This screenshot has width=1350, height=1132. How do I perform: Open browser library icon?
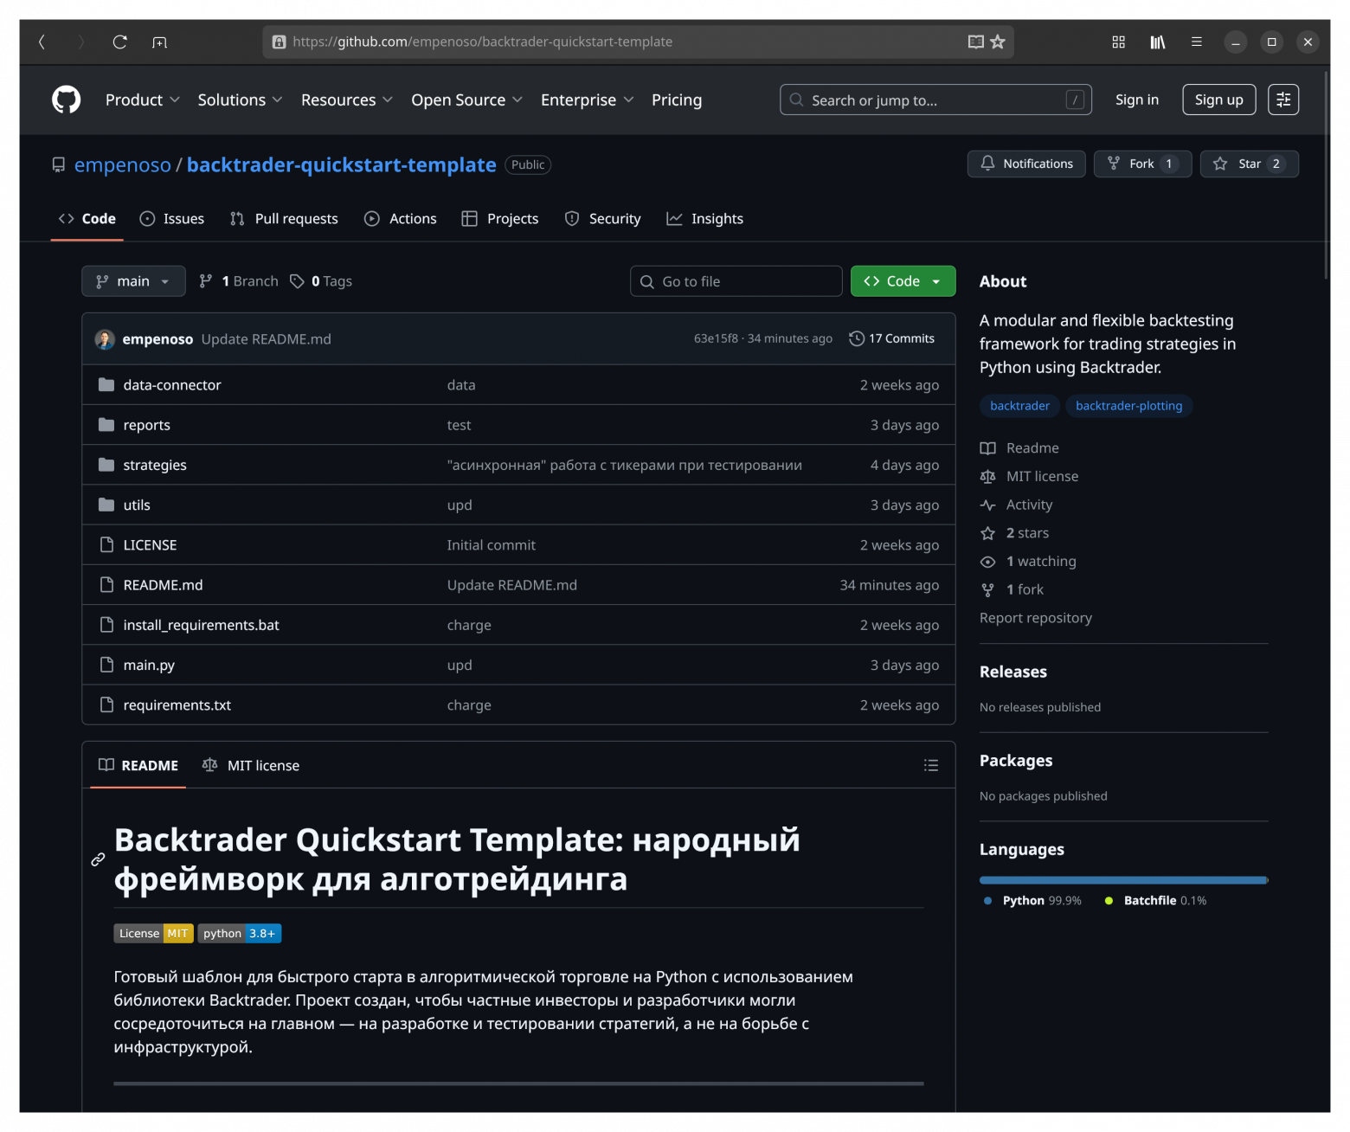point(1157,42)
